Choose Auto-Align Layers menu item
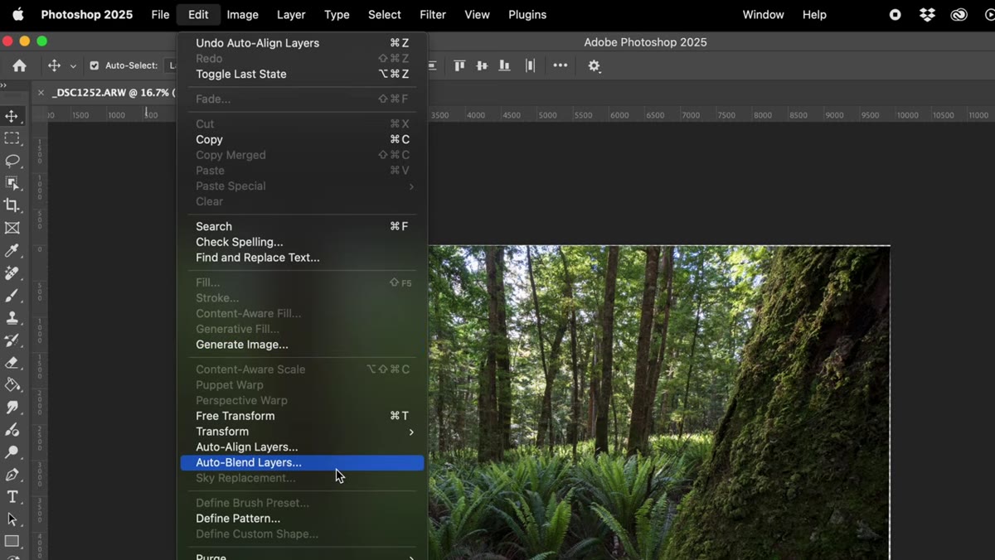The image size is (995, 560). 302,447
